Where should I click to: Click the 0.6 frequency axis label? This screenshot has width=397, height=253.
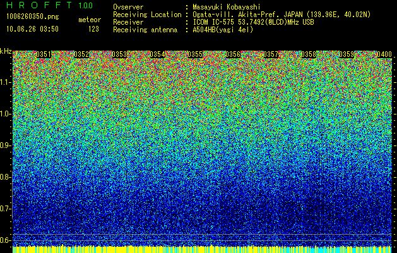click(5, 240)
